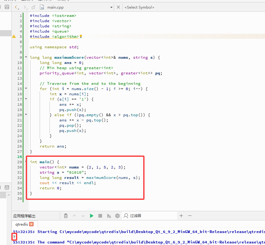Click line number 36 in the gutter
The image size is (265, 245).
(x=20, y=198)
